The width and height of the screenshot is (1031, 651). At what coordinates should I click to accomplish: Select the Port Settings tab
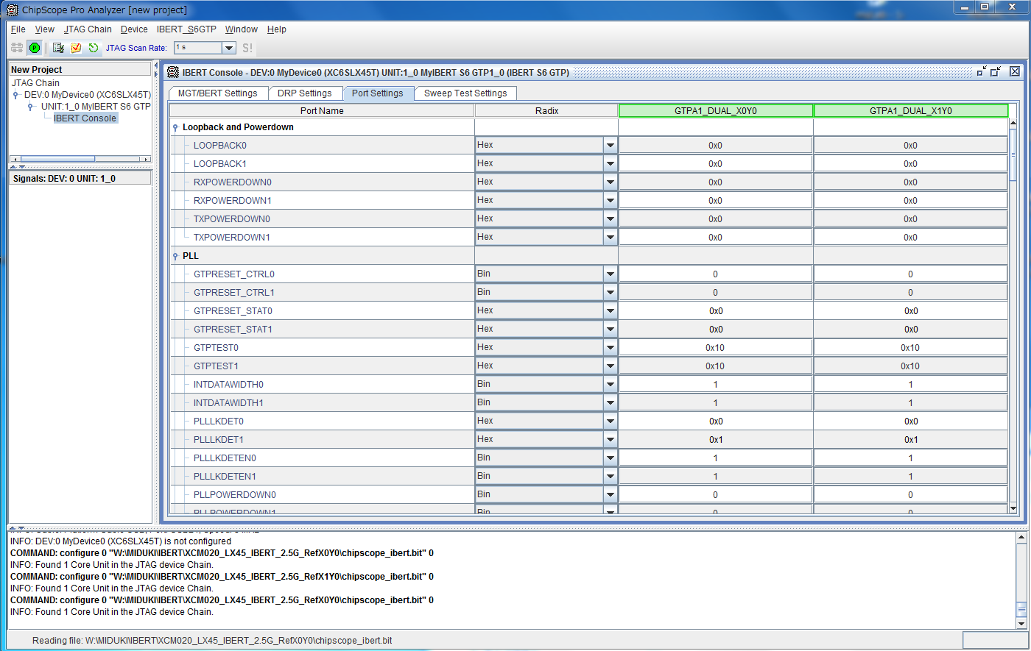coord(378,93)
